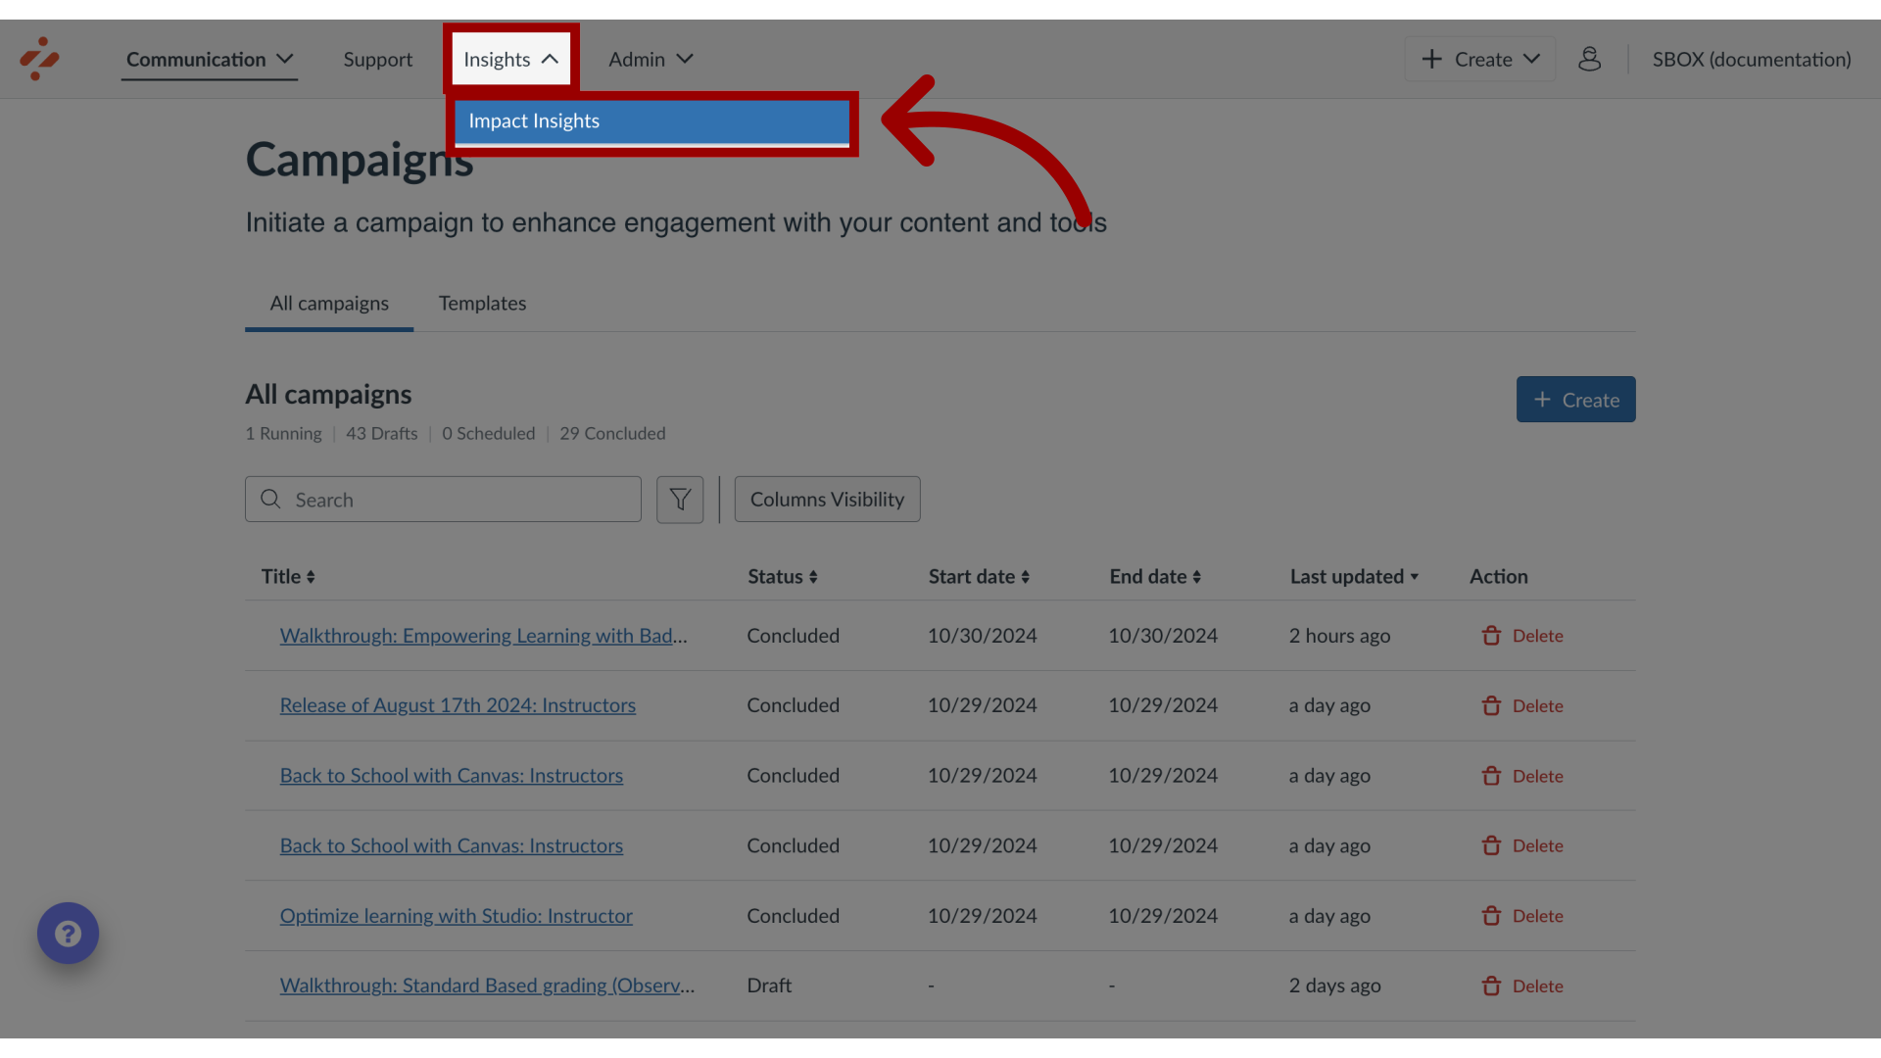Sort campaigns by End date
Screen dimensions: 1881x1058
pos(1155,576)
